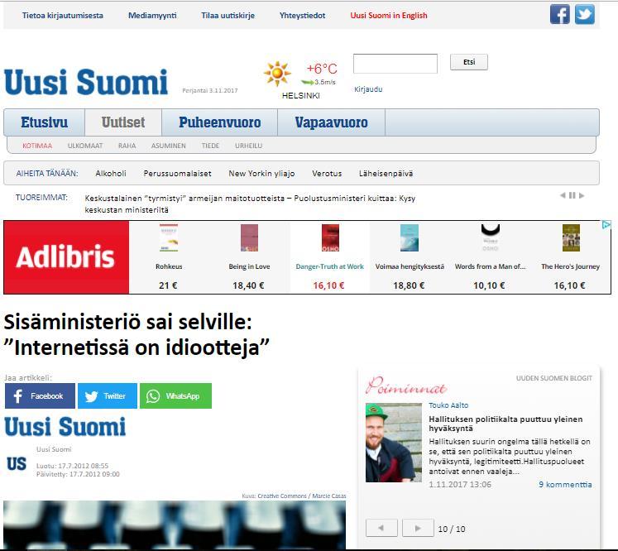Click the large Uusi Suomi logo under share buttons

tap(65, 426)
